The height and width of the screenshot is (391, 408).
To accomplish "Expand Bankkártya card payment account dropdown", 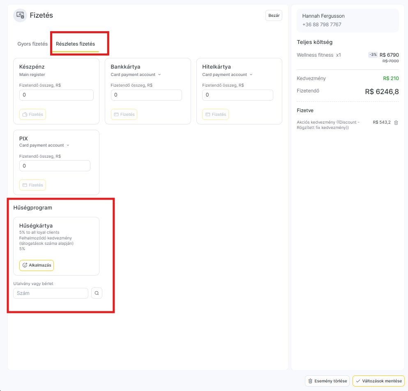I will pos(136,75).
